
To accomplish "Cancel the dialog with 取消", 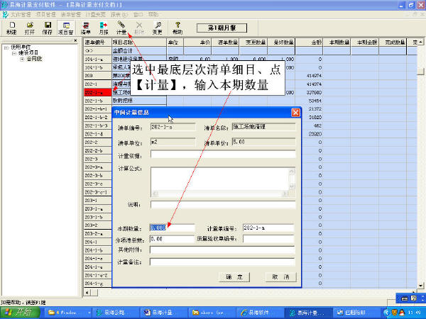I will (280, 277).
